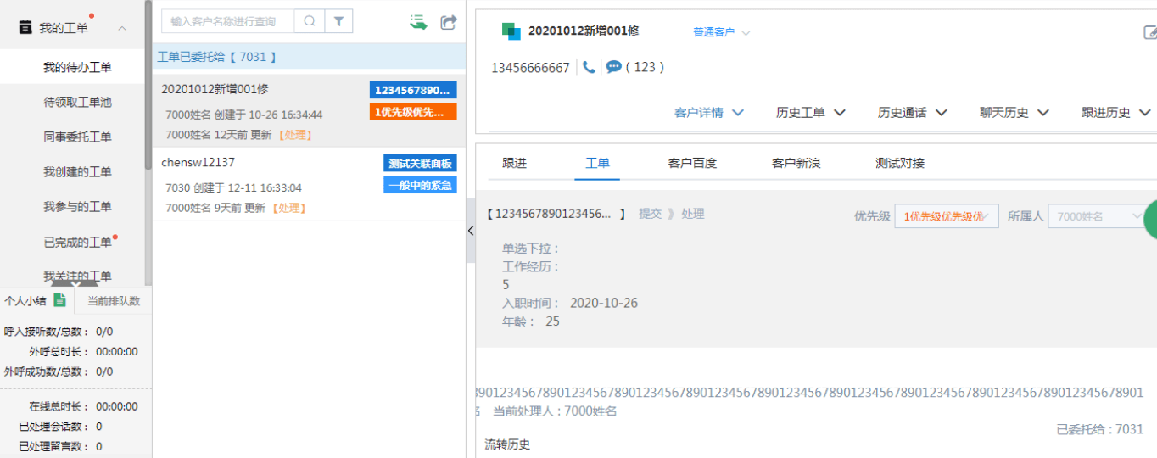Expand 跟进历史 dropdown
This screenshot has width=1157, height=458.
click(1115, 112)
